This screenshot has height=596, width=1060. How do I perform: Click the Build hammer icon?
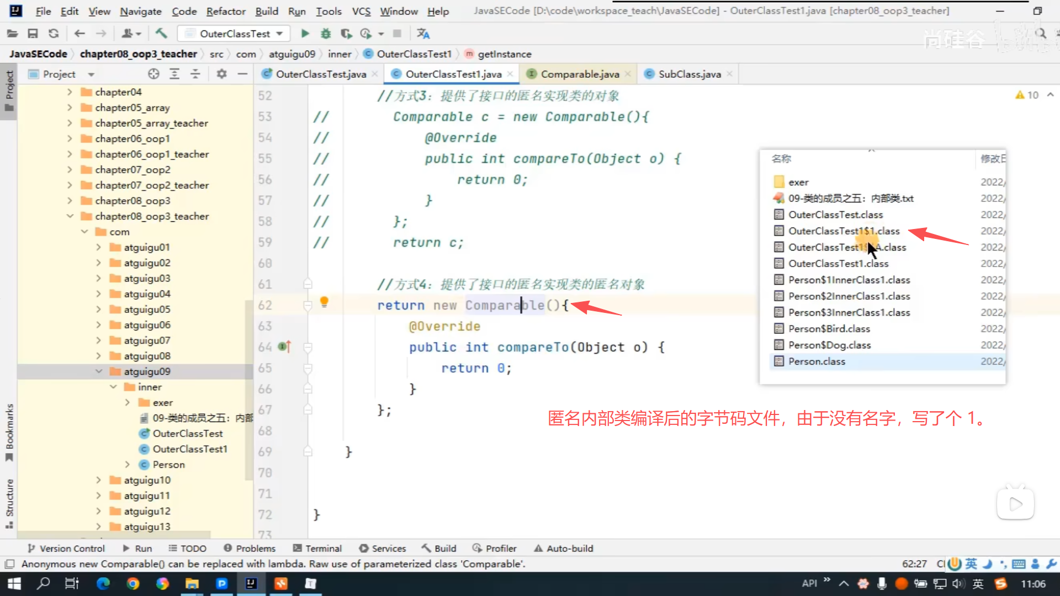click(161, 34)
